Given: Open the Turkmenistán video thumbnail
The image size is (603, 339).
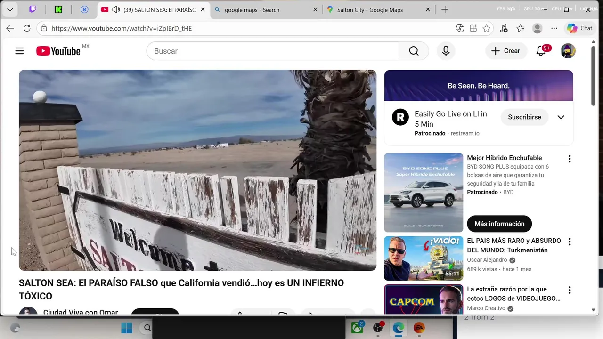Looking at the screenshot, I should tap(424, 258).
